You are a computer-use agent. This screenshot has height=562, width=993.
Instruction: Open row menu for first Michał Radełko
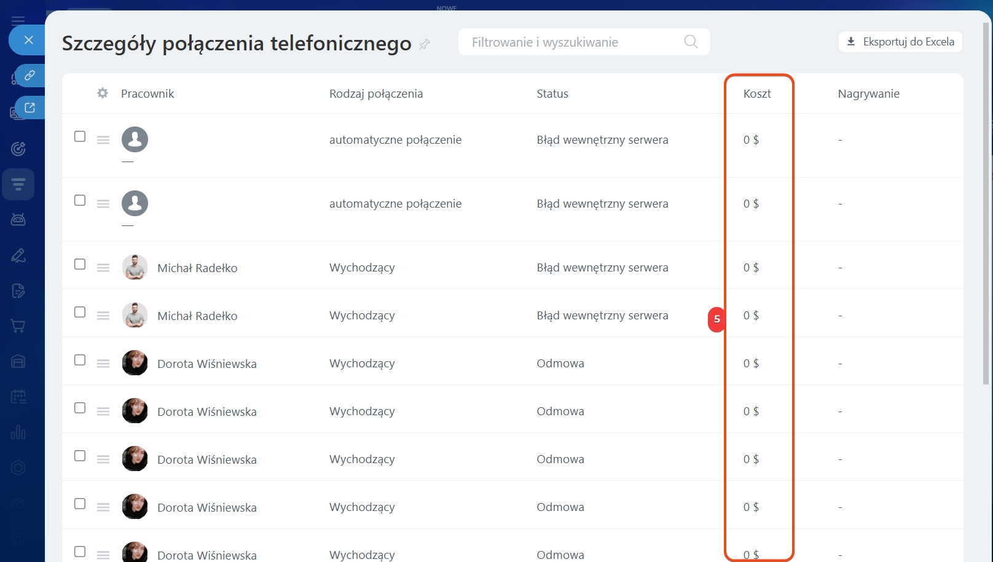coord(103,268)
